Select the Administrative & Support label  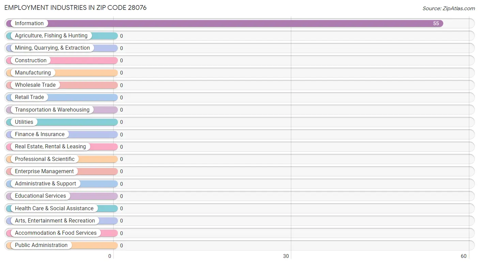(46, 184)
